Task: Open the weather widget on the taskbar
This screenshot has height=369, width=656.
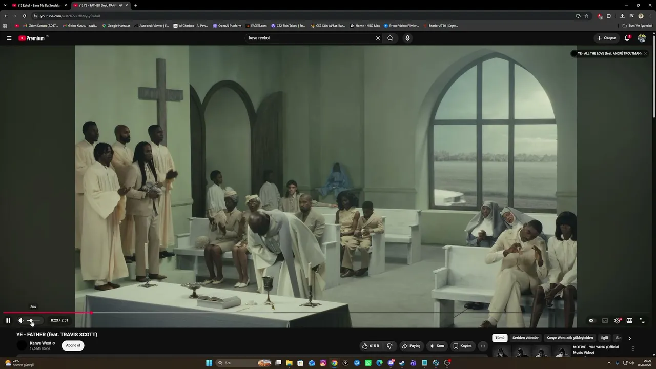Action: click(x=19, y=363)
